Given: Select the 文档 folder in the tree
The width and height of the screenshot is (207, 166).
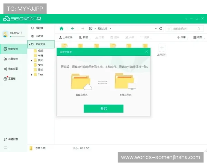Looking at the screenshot, I should [38, 65].
